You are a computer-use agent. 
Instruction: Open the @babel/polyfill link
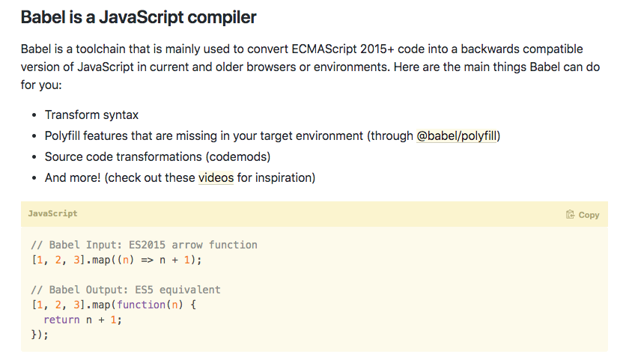point(458,135)
